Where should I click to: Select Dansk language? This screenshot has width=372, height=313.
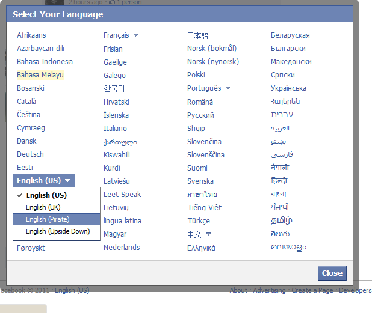point(26,141)
